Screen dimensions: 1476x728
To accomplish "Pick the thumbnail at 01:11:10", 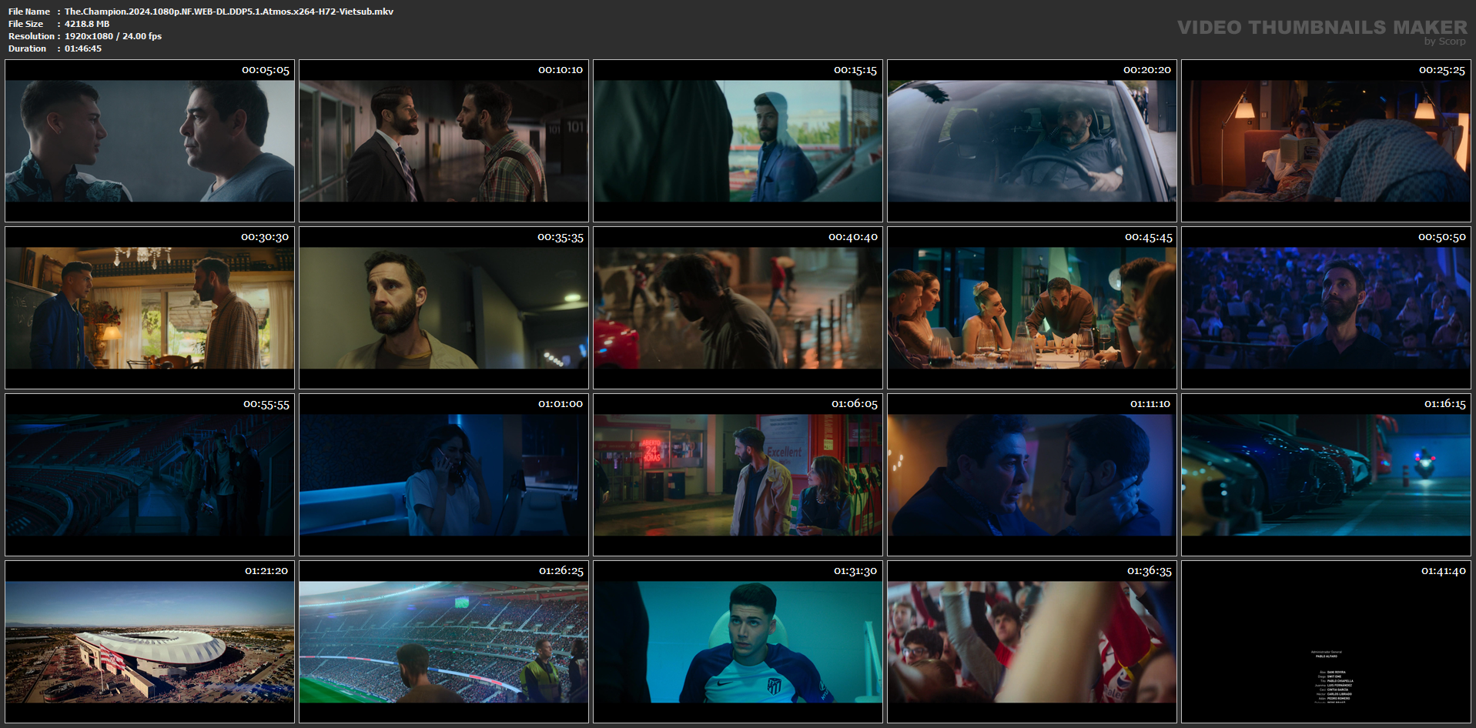I will coord(1032,475).
